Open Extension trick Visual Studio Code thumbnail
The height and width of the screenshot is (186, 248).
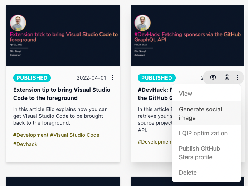[x=63, y=36]
